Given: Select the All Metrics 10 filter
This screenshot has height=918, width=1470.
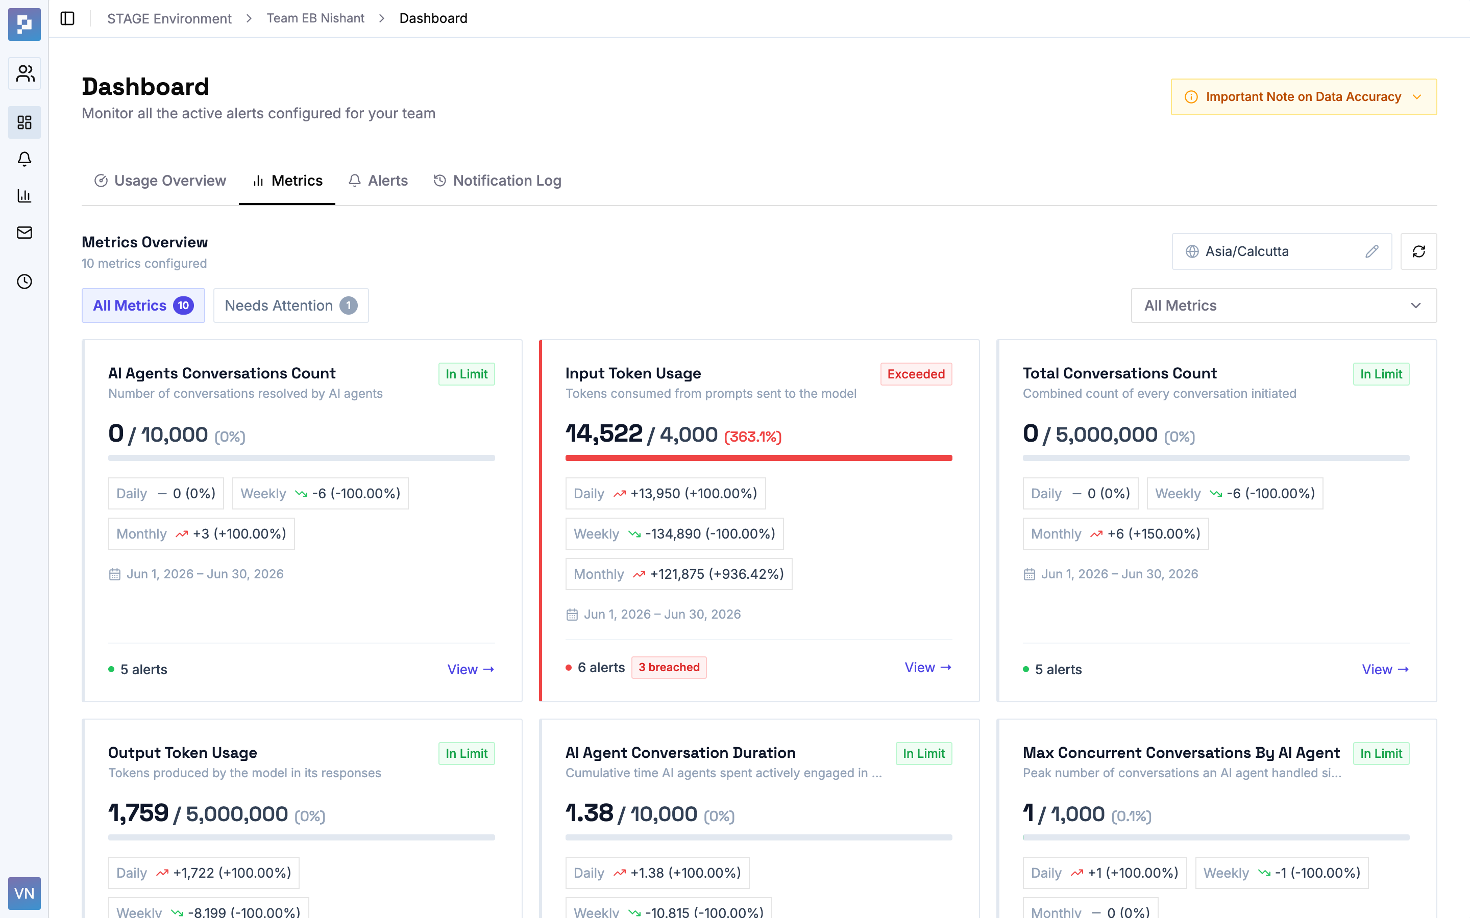Looking at the screenshot, I should click(143, 305).
